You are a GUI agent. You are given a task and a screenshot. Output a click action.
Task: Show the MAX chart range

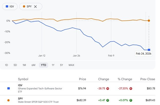click(x=71, y=65)
